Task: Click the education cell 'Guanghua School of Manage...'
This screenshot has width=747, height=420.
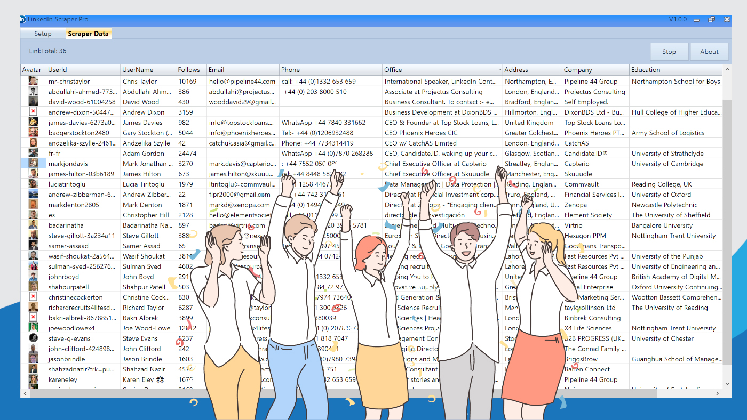Action: [x=676, y=359]
